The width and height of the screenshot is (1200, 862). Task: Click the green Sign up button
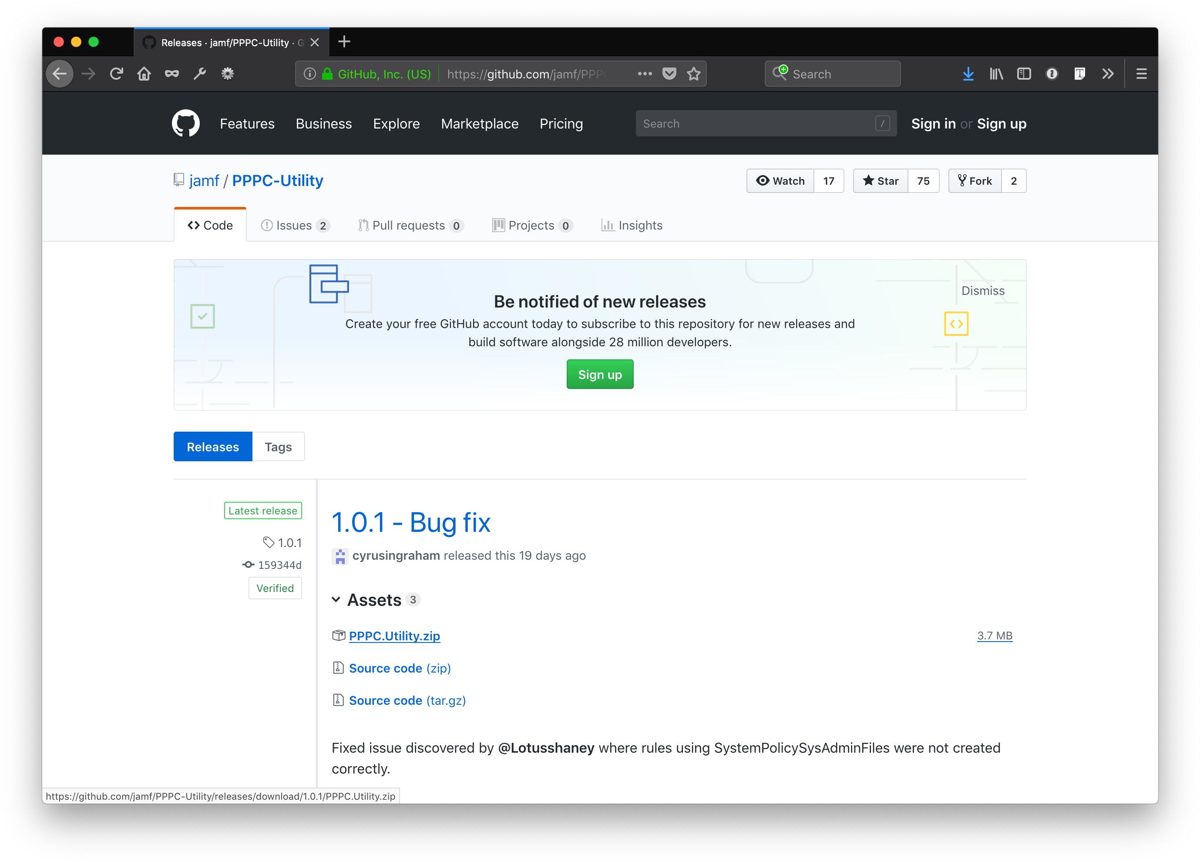click(x=599, y=374)
